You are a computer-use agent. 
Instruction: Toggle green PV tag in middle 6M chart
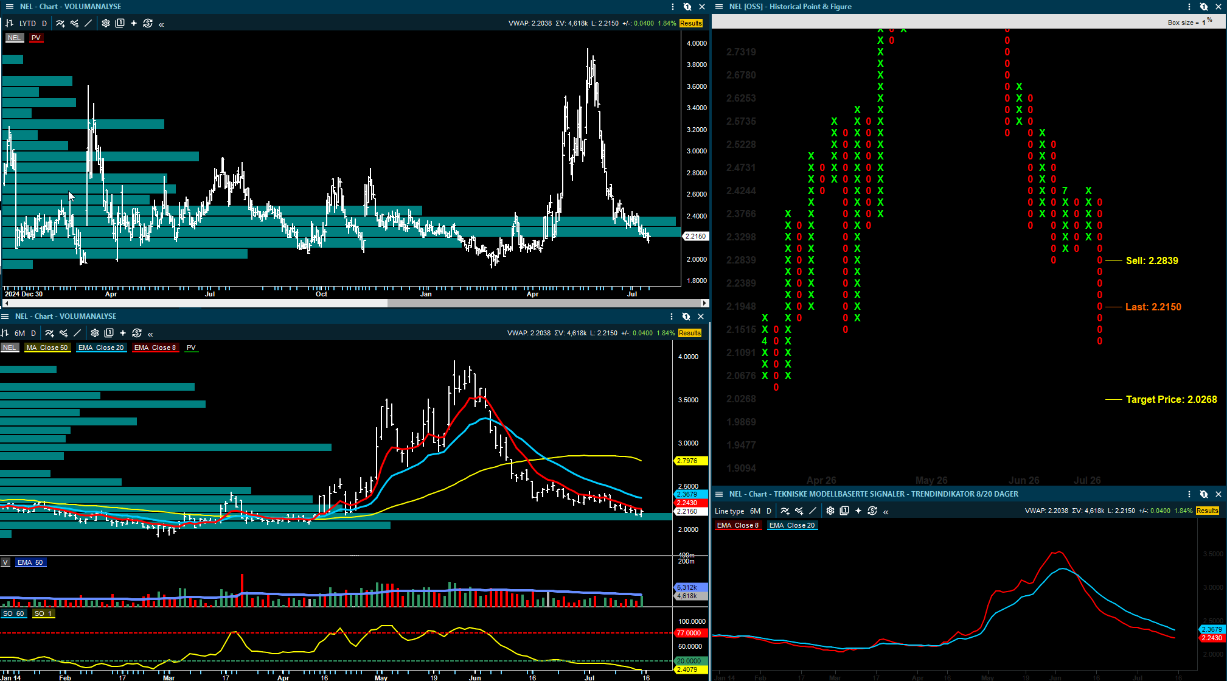coord(191,347)
